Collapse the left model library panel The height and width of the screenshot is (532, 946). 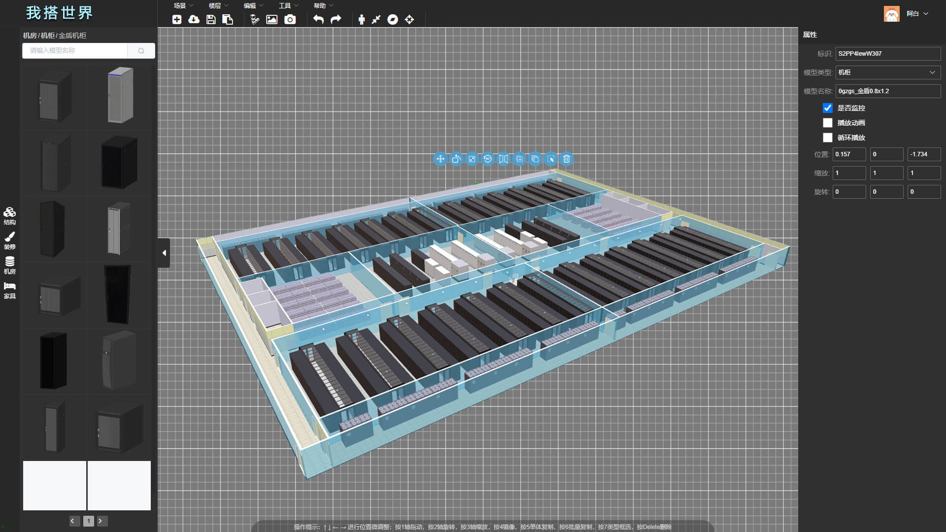pos(164,253)
